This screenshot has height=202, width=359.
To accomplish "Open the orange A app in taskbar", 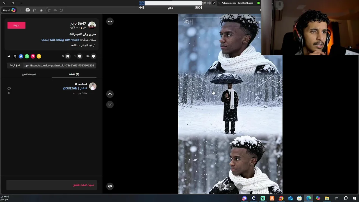I will click(x=272, y=198).
